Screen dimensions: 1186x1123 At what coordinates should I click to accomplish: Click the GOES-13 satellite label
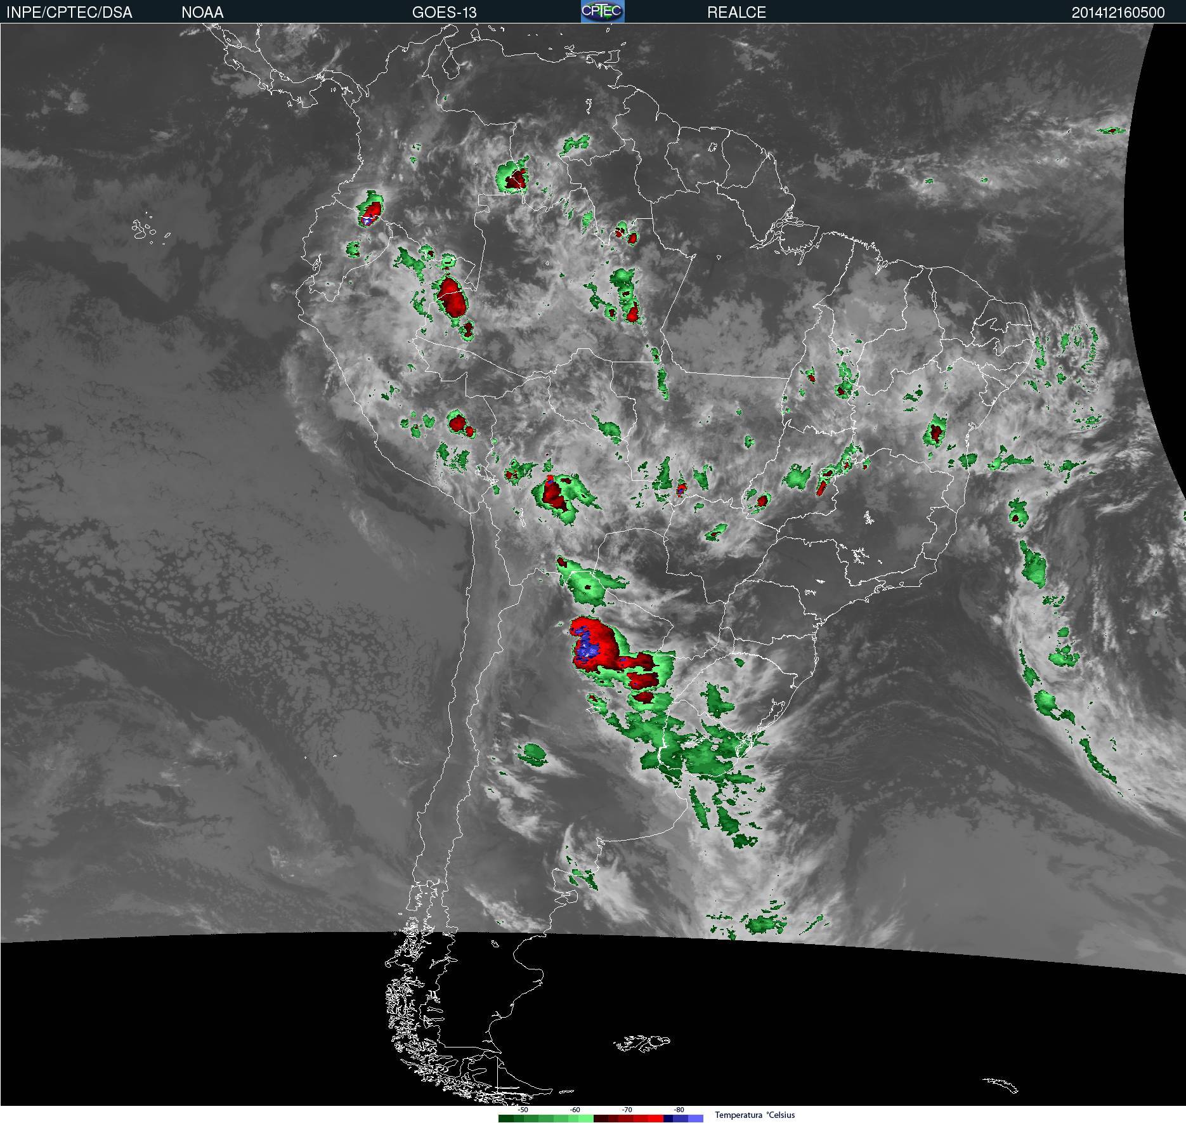pos(444,13)
